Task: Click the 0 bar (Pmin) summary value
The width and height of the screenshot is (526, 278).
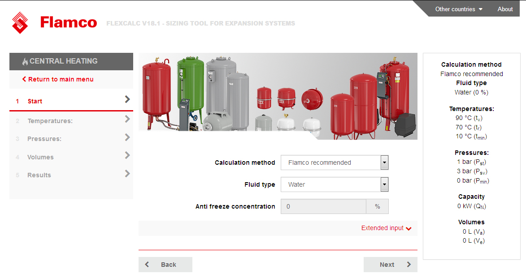Action: tap(473, 181)
